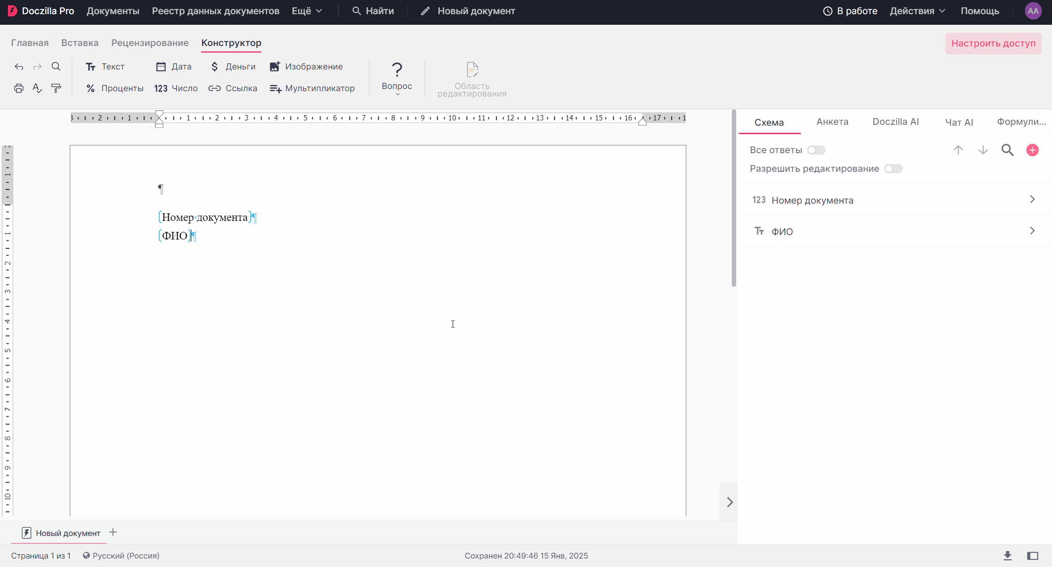Open the 'Помощь' help link

coord(980,11)
